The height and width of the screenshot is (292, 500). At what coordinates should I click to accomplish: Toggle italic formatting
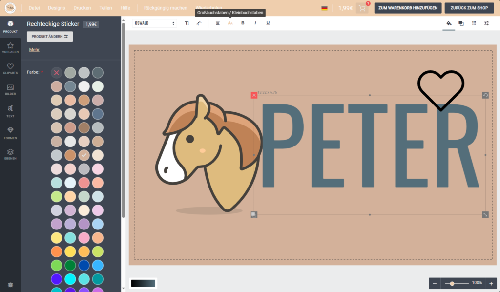click(255, 23)
